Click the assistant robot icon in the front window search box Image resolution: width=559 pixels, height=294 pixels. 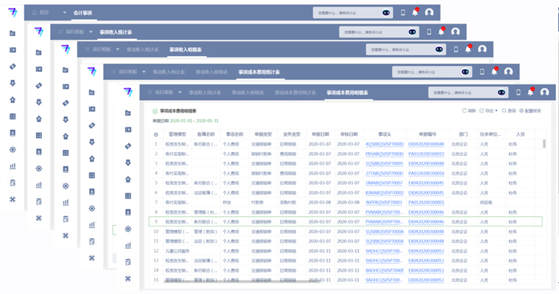pos(501,93)
